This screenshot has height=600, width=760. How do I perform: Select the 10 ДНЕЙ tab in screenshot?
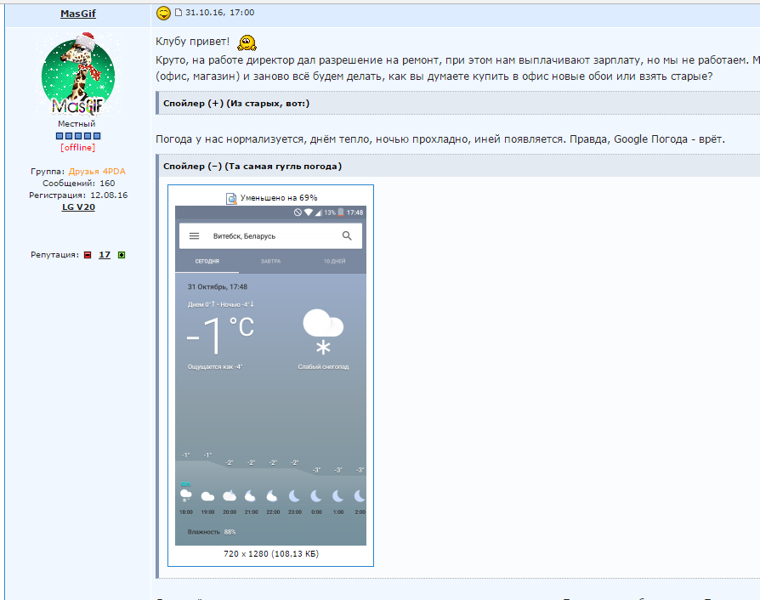coord(334,261)
